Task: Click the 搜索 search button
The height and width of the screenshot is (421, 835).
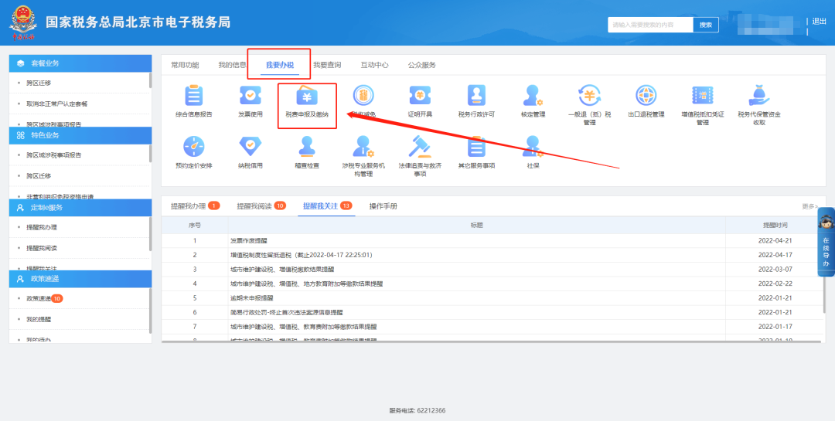Action: (706, 25)
